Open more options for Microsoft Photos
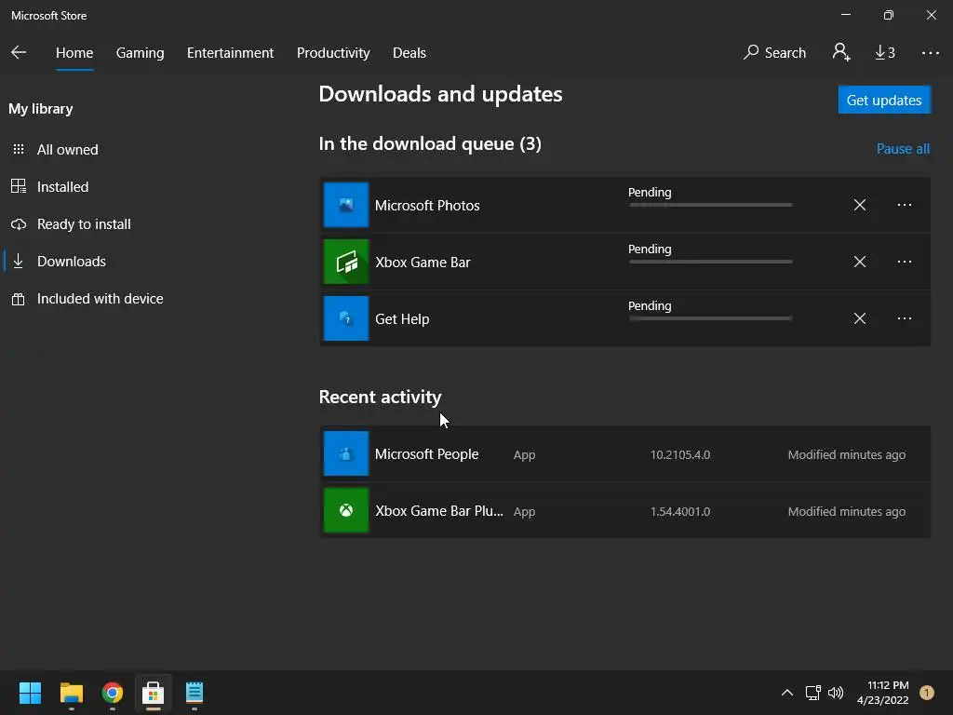 (x=905, y=205)
